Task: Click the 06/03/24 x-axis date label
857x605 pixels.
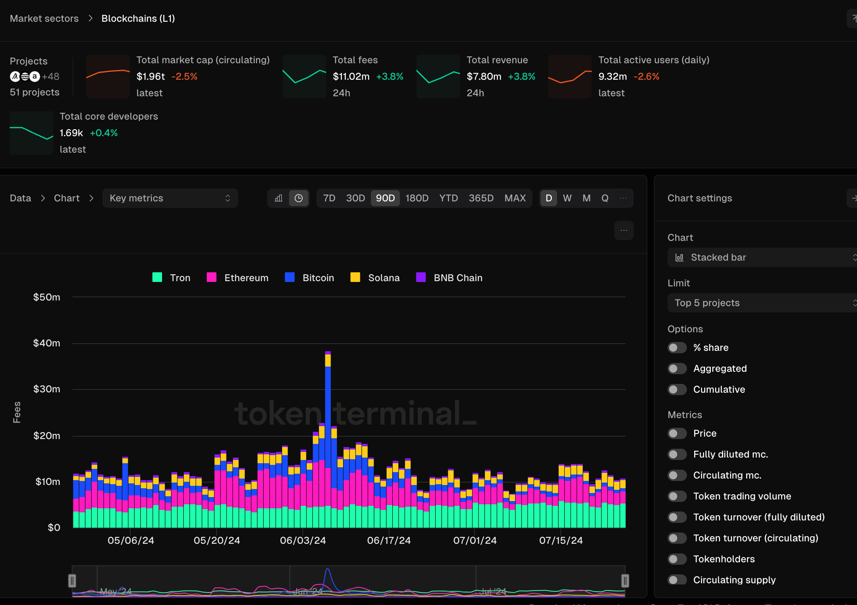Action: tap(303, 541)
